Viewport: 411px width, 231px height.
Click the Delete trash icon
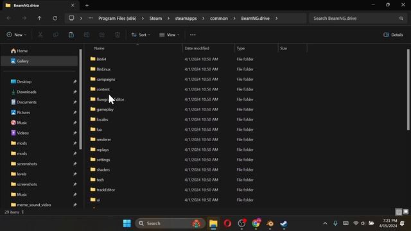point(118,35)
